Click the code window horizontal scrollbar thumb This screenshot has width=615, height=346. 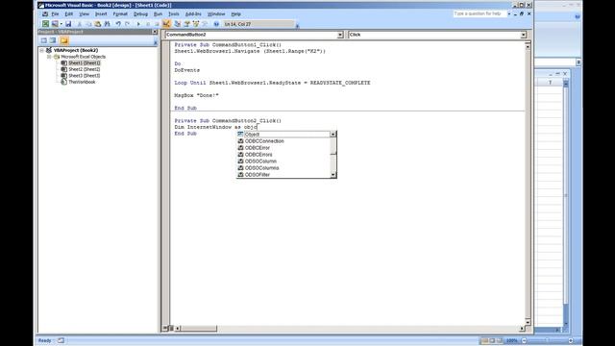199,329
